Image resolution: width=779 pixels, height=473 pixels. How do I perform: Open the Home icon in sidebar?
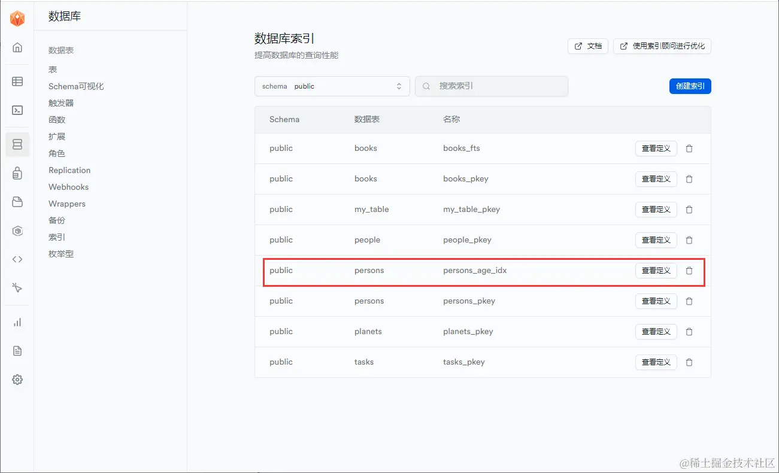coord(17,47)
